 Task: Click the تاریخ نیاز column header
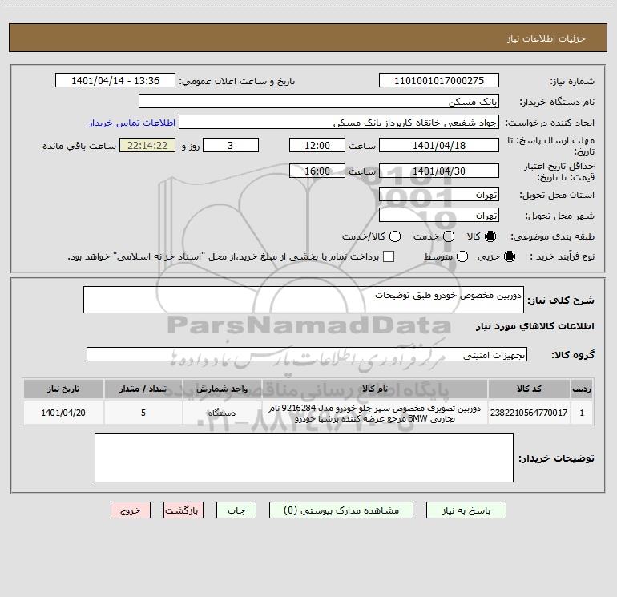pos(63,389)
